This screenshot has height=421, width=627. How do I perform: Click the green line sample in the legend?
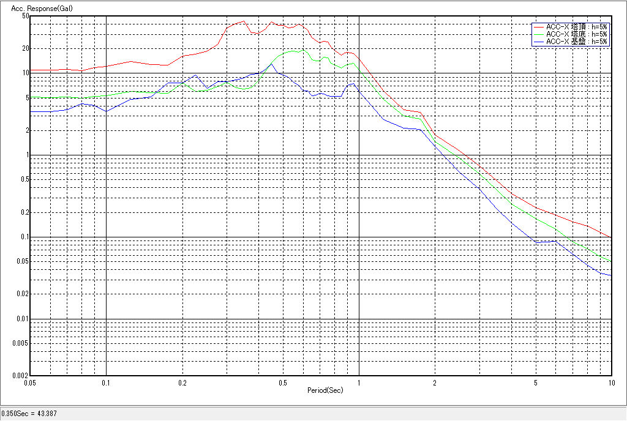[x=538, y=34]
